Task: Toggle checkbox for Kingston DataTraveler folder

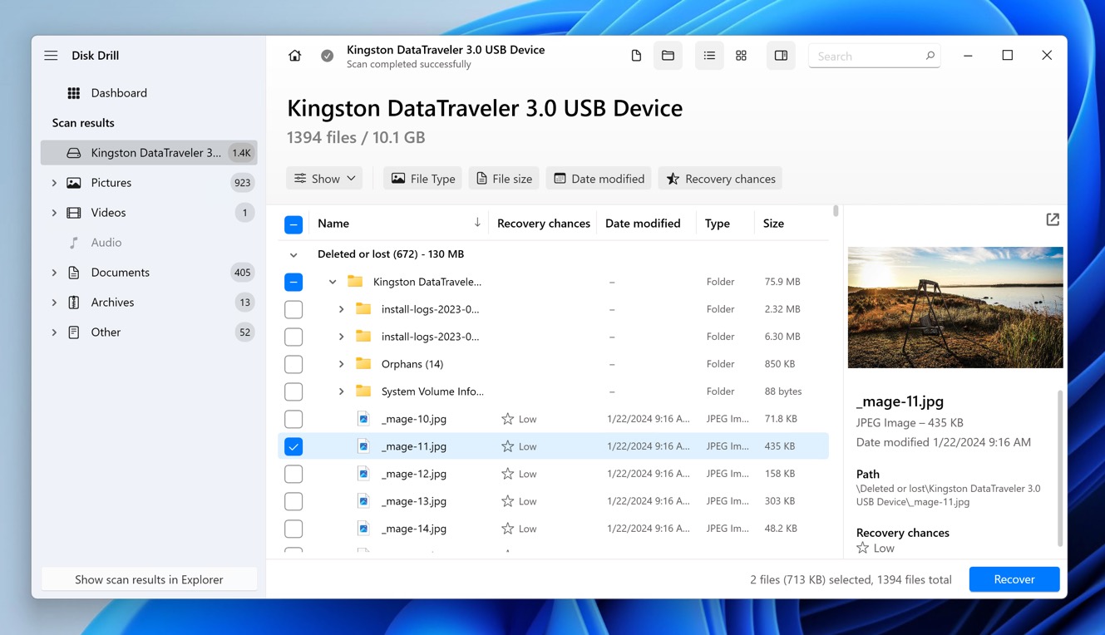Action: [x=294, y=282]
